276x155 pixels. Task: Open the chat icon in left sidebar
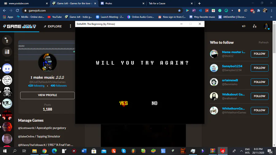click(x=7, y=40)
